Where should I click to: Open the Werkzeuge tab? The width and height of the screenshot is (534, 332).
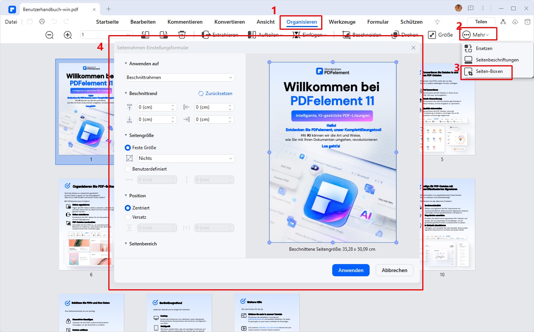click(342, 22)
